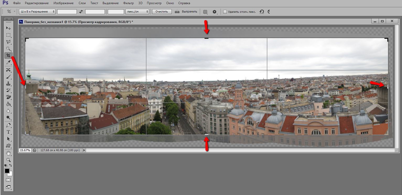Image resolution: width=402 pixels, height=195 pixels.
Task: Select the Patch healing tool
Action: click(x=8, y=70)
